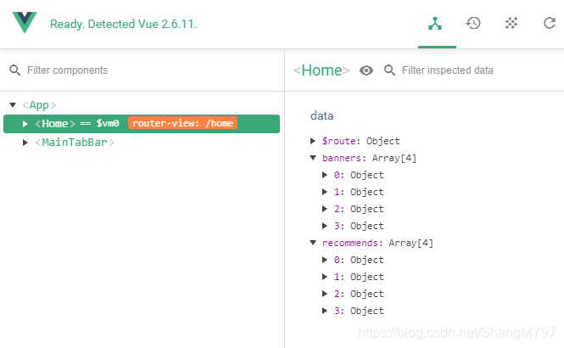Screen dimensions: 564x348
Task: Click the $route key text
Action: coord(339,141)
